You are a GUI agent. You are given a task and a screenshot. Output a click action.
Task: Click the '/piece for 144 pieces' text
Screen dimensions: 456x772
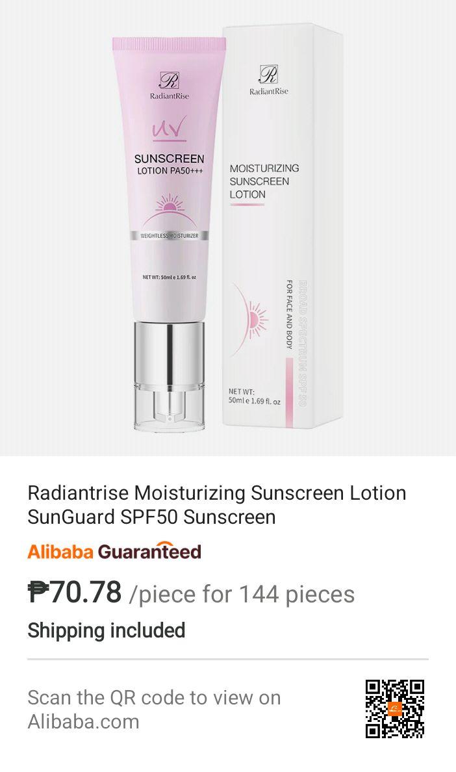click(x=242, y=594)
